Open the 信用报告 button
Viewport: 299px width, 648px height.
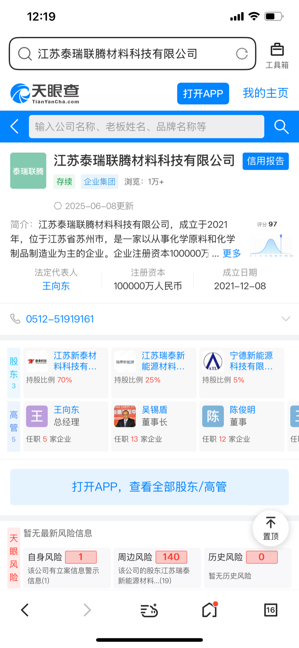coord(266,161)
